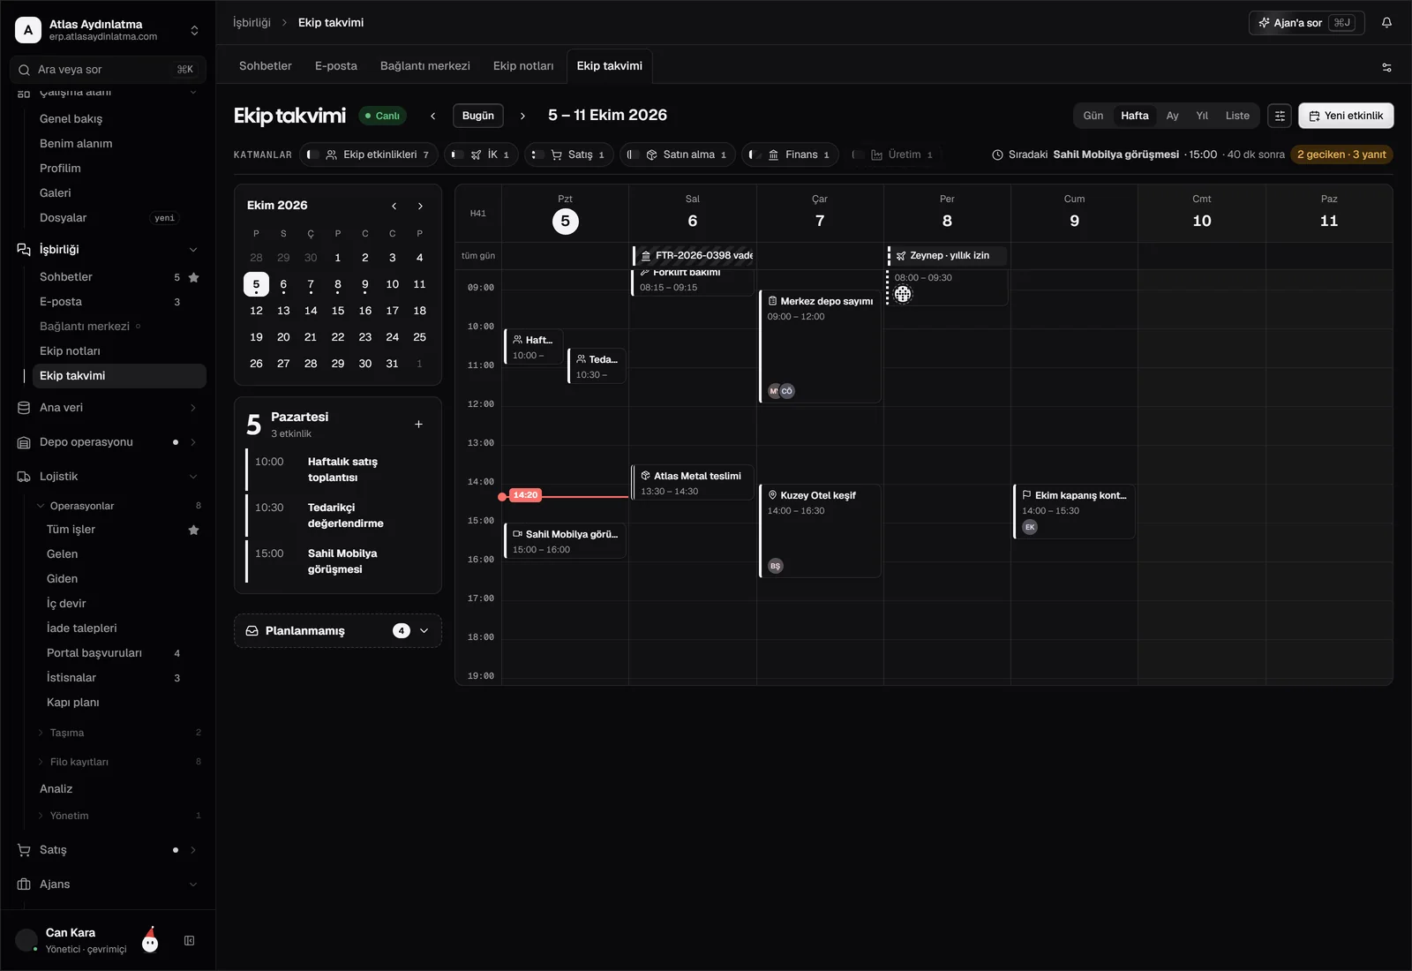Open view settings sliders icon
This screenshot has width=1412, height=971.
(1386, 67)
